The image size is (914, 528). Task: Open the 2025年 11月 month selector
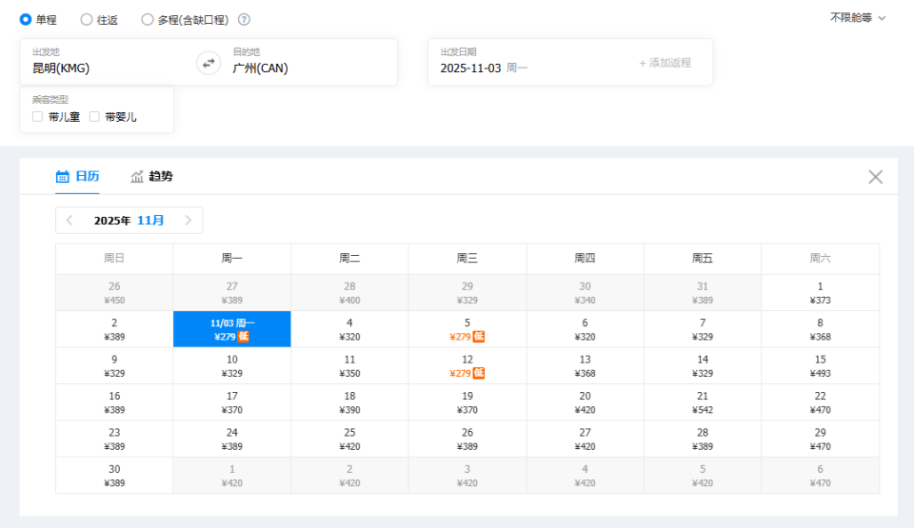click(x=129, y=221)
